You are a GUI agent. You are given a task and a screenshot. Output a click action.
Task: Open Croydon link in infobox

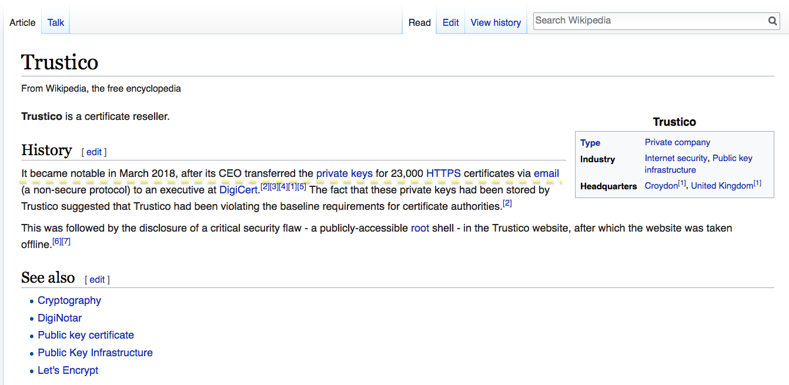point(661,186)
